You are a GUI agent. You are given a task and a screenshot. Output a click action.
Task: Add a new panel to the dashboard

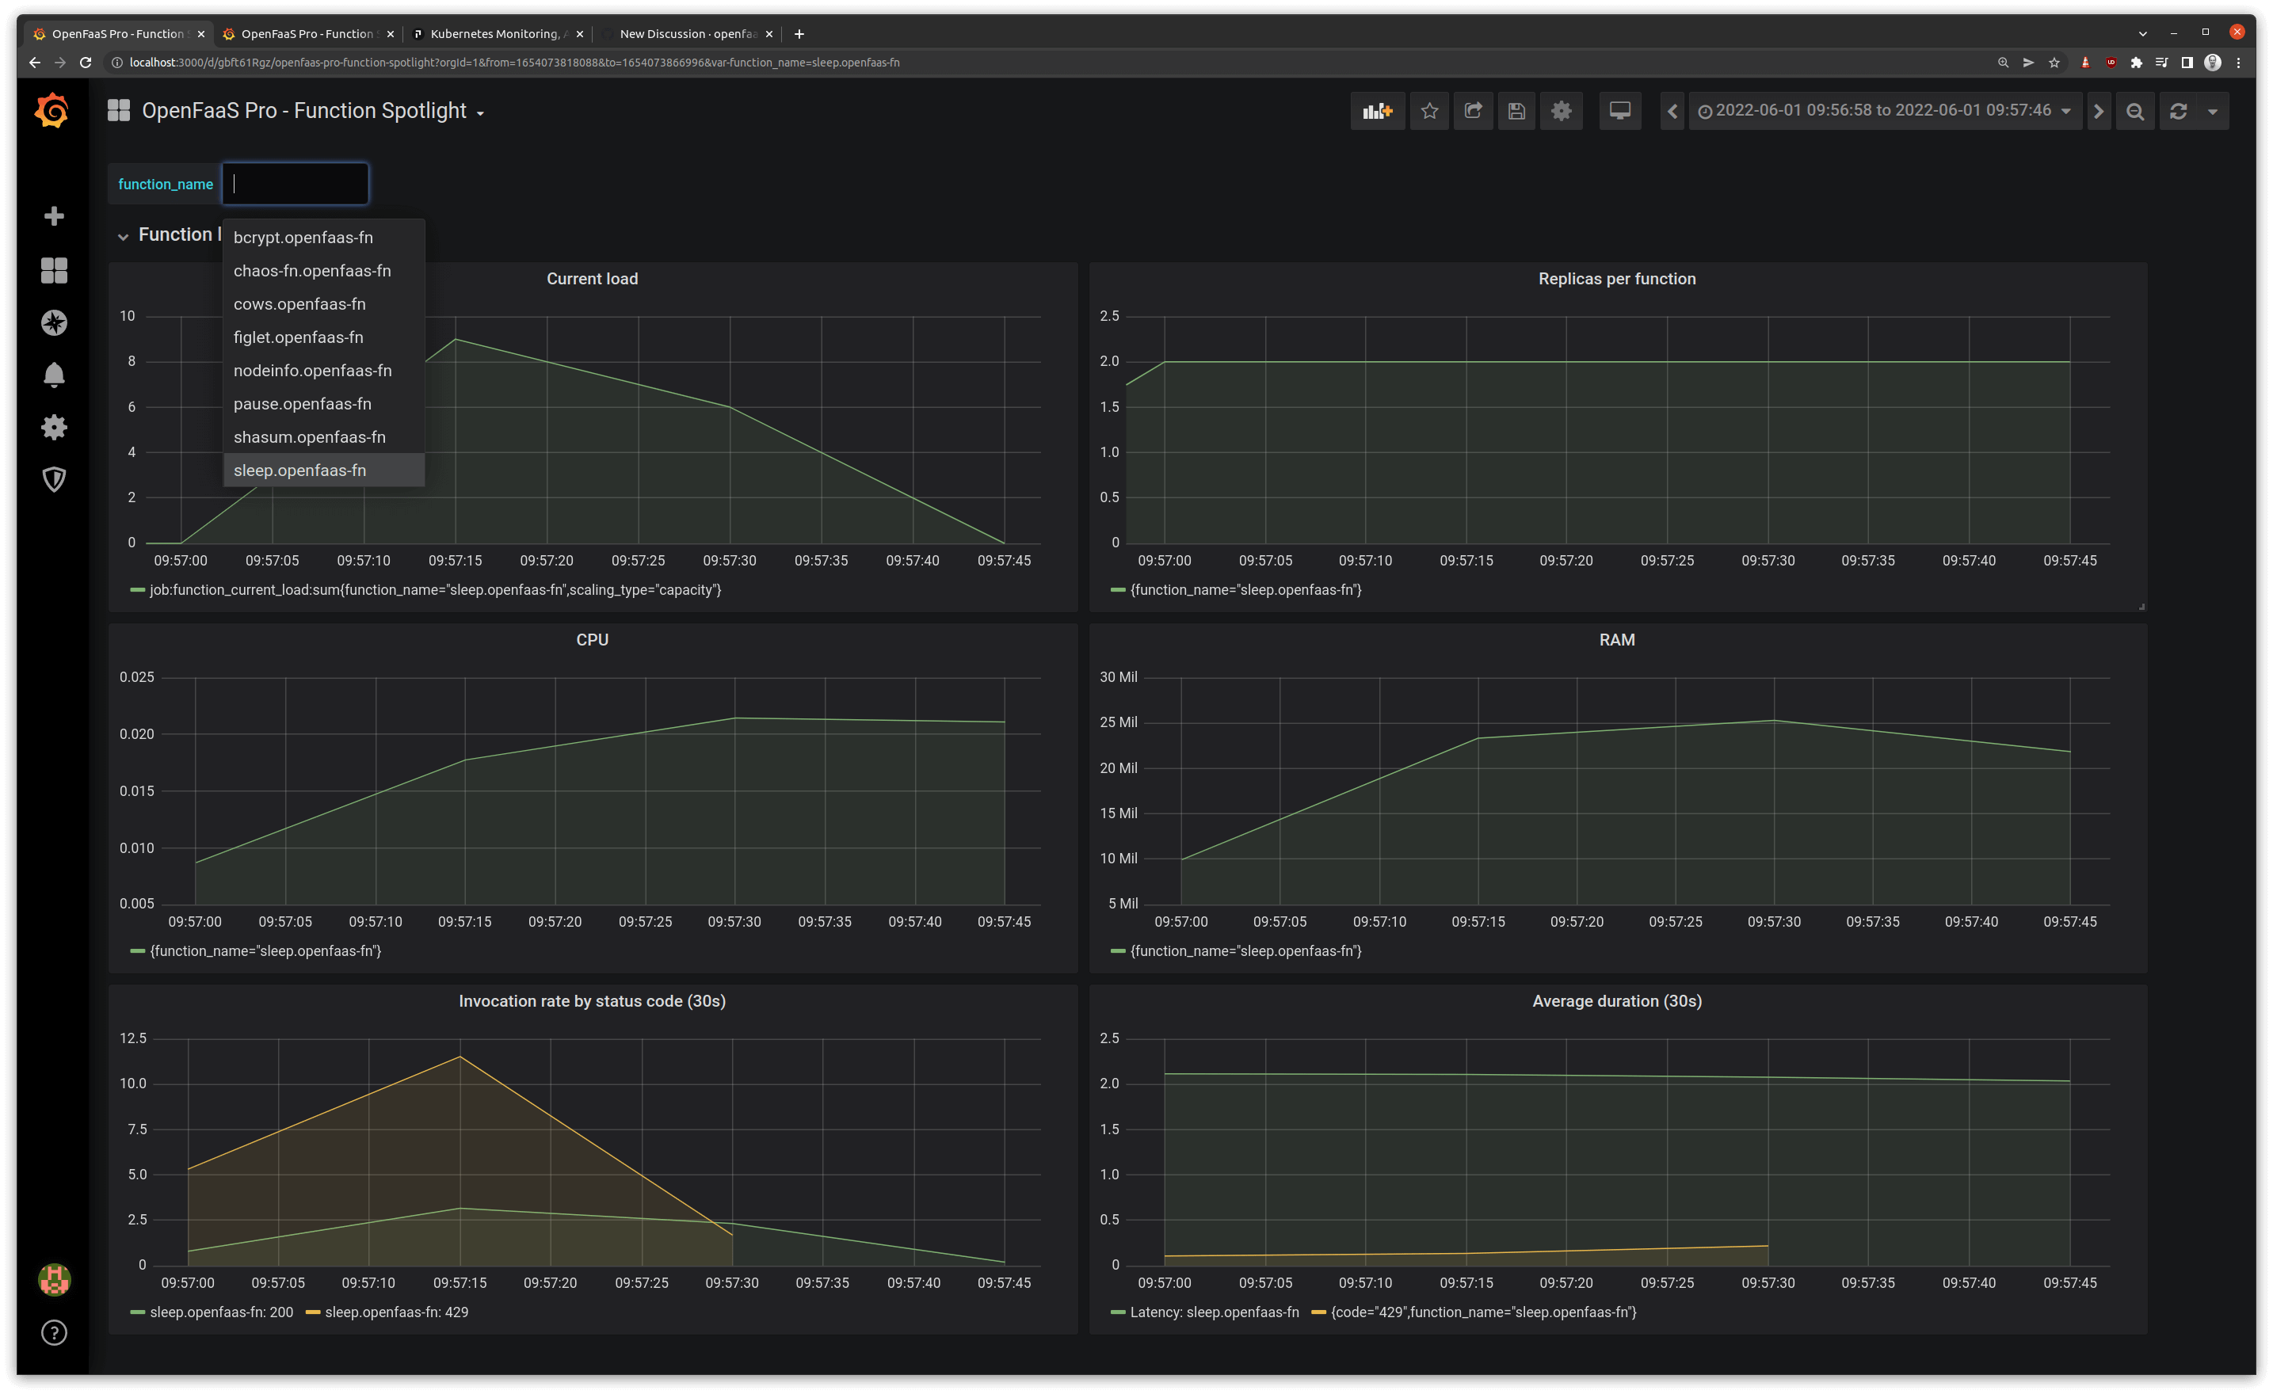pos(1377,111)
